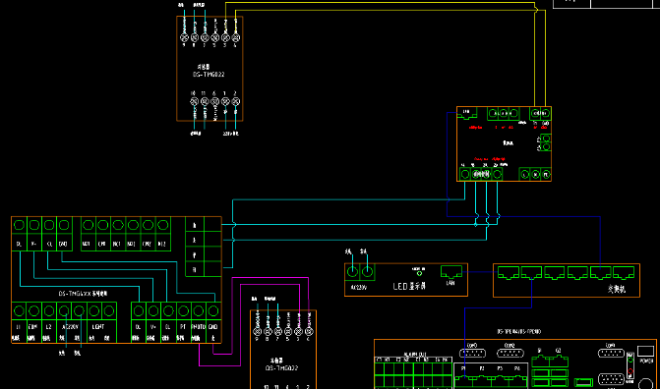Click the Com0 serial connector symbol
660x389 pixels.
pyautogui.click(x=472, y=354)
